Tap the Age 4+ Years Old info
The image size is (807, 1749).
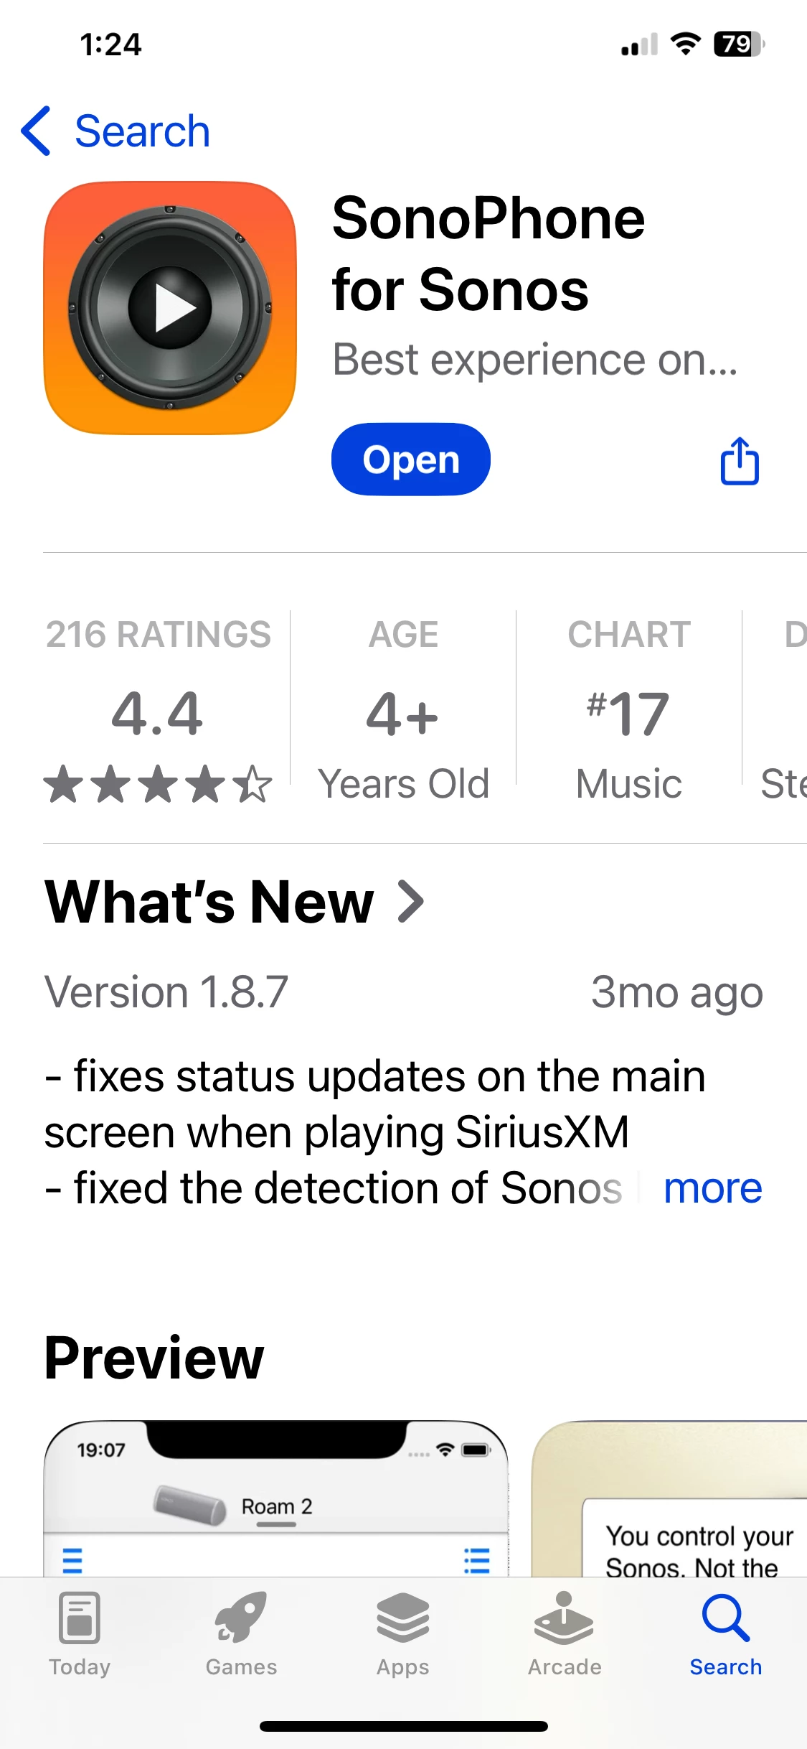pos(403,709)
